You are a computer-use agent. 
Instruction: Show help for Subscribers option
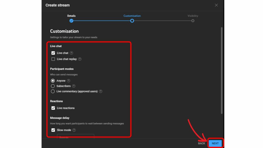point(74,86)
